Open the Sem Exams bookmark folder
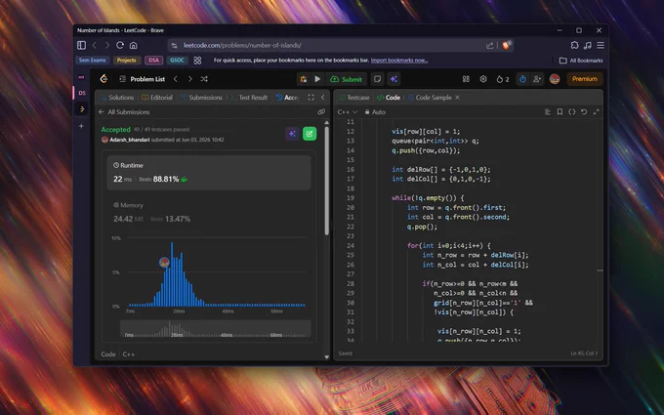 tap(93, 61)
